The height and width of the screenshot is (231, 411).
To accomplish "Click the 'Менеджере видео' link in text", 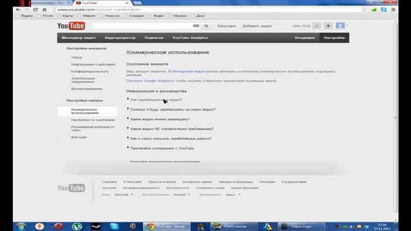I will tap(188, 71).
